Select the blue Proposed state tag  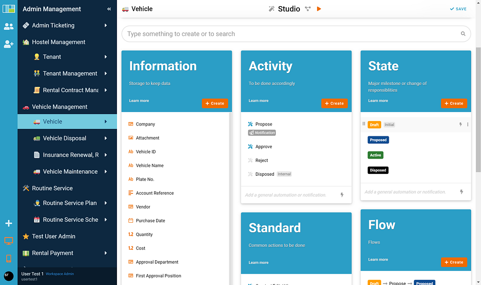click(378, 140)
